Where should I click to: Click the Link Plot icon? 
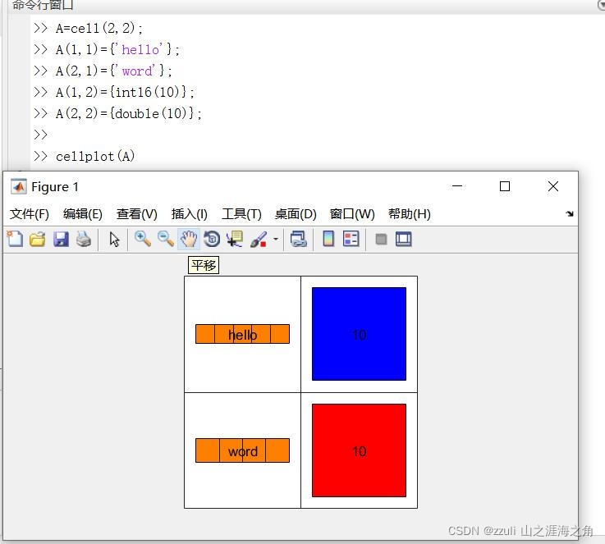(x=298, y=239)
